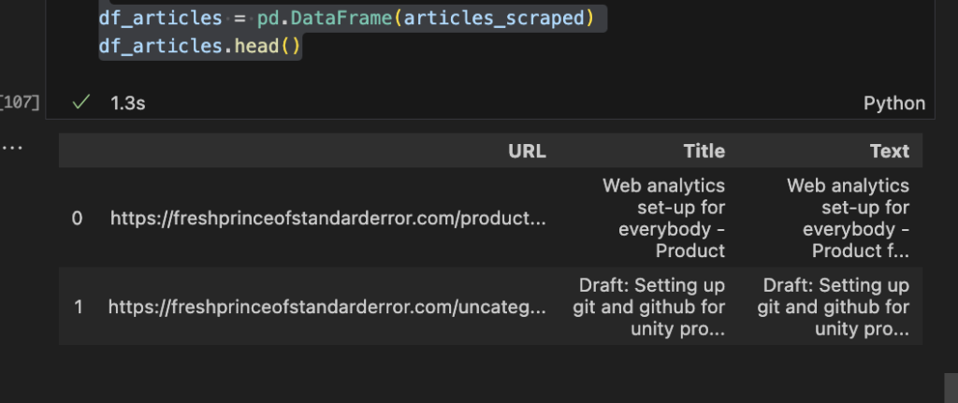This screenshot has height=403, width=958.
Task: Open the freshprinceofstandarderror.com/uncateg URL
Action: coord(327,307)
